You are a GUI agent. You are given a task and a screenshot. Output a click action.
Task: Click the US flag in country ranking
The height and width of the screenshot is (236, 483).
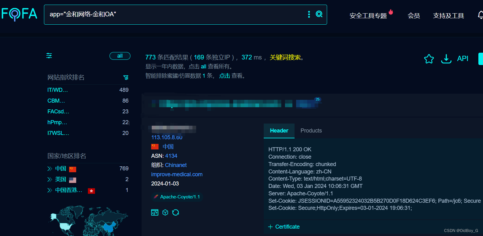tap(72, 180)
